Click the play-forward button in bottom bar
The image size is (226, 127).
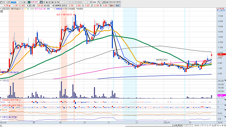point(174,125)
